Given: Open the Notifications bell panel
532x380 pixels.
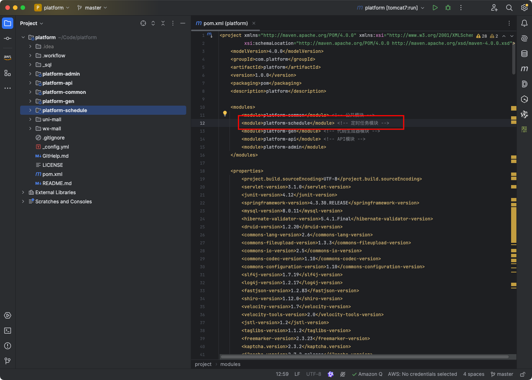Looking at the screenshot, I should pyautogui.click(x=524, y=23).
